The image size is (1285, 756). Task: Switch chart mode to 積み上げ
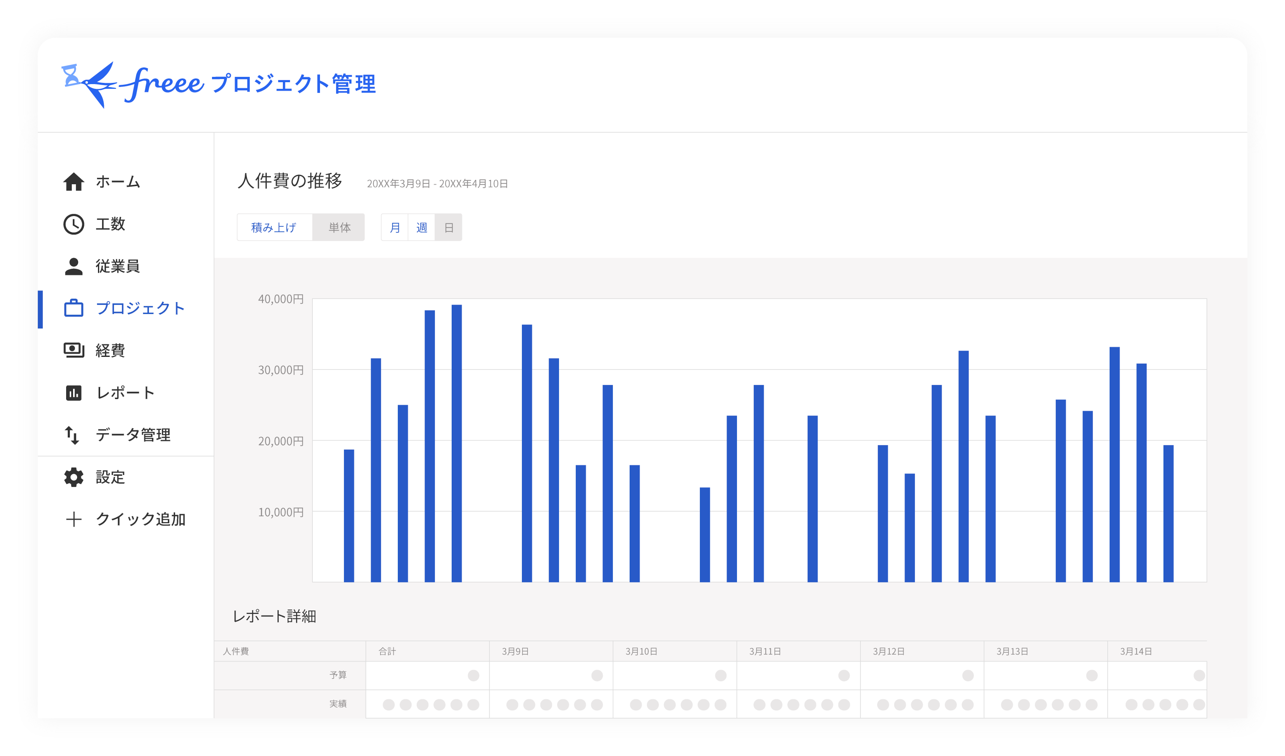[274, 228]
